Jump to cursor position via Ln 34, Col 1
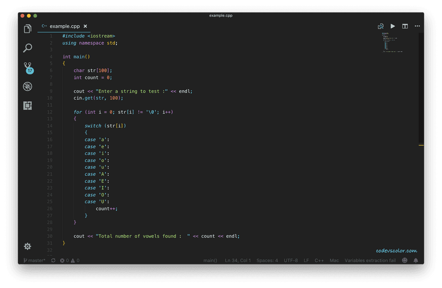Screen dimensions: 442x288 (238, 260)
